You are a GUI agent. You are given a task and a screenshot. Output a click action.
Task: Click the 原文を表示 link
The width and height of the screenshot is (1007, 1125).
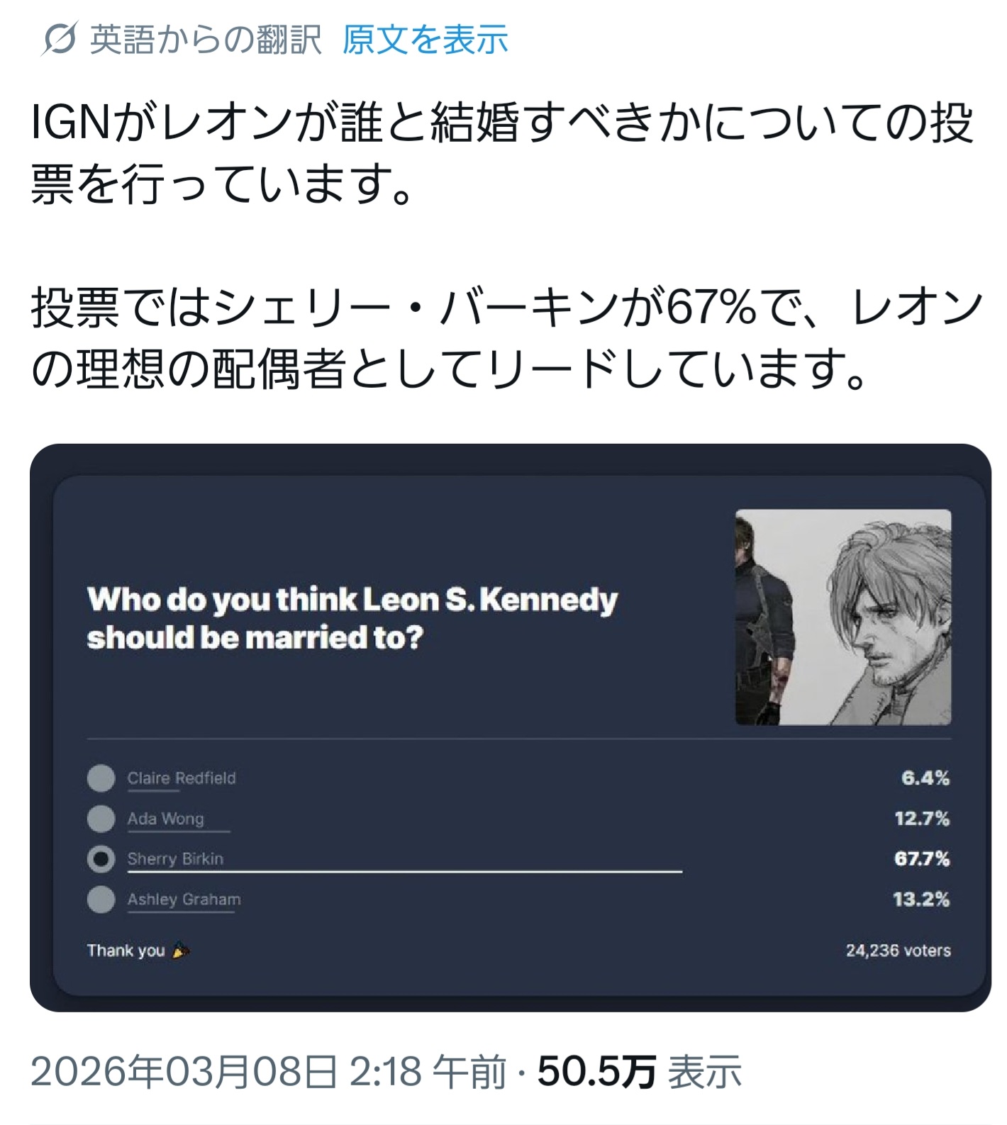425,40
